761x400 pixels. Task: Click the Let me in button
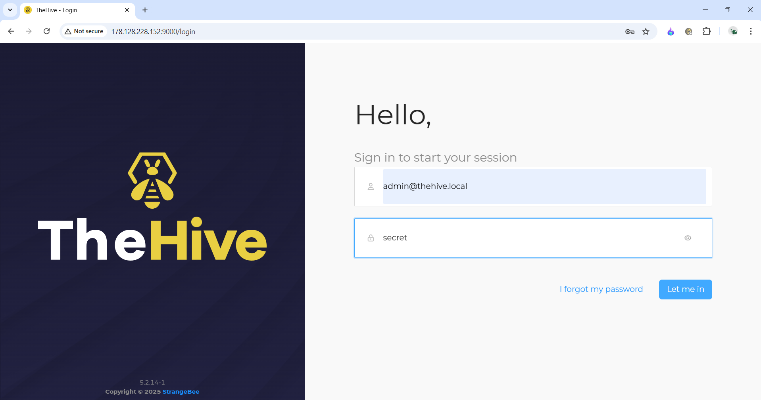click(685, 289)
